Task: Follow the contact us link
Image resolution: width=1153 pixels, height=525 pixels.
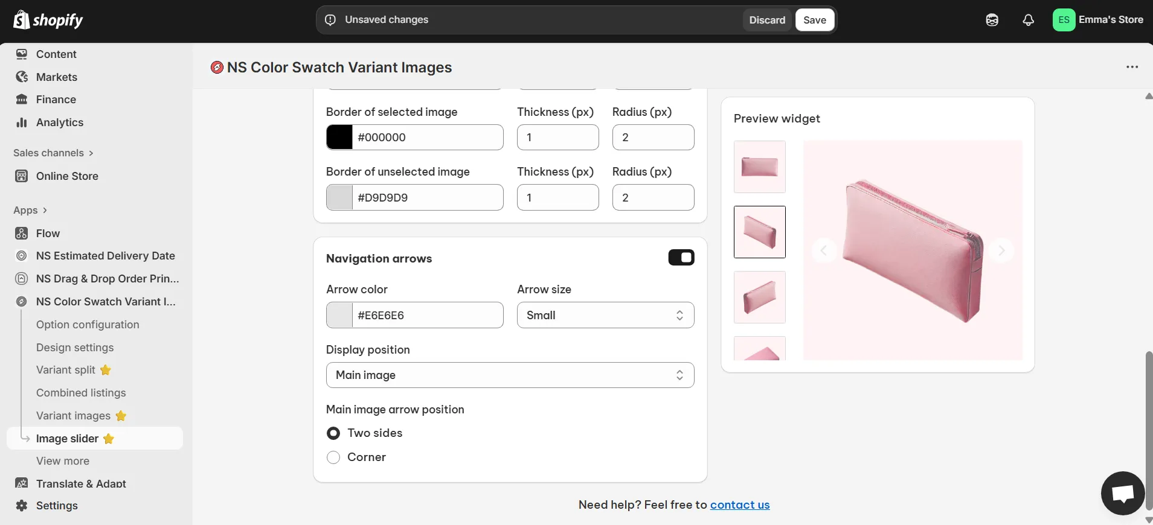Action: point(739,505)
